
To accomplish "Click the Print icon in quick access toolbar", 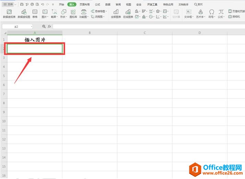I will click(32, 4).
